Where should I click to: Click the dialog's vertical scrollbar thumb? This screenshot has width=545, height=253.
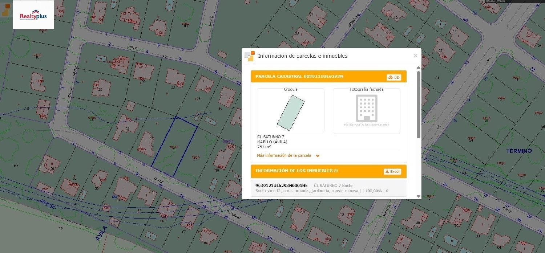pos(419,105)
